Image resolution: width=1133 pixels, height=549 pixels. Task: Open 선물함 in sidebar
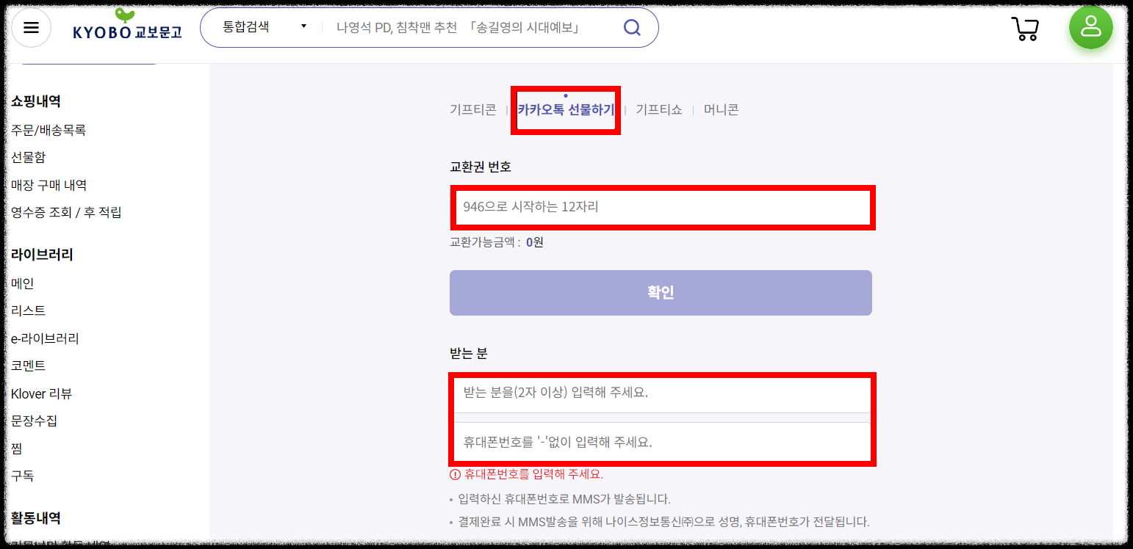[x=29, y=157]
